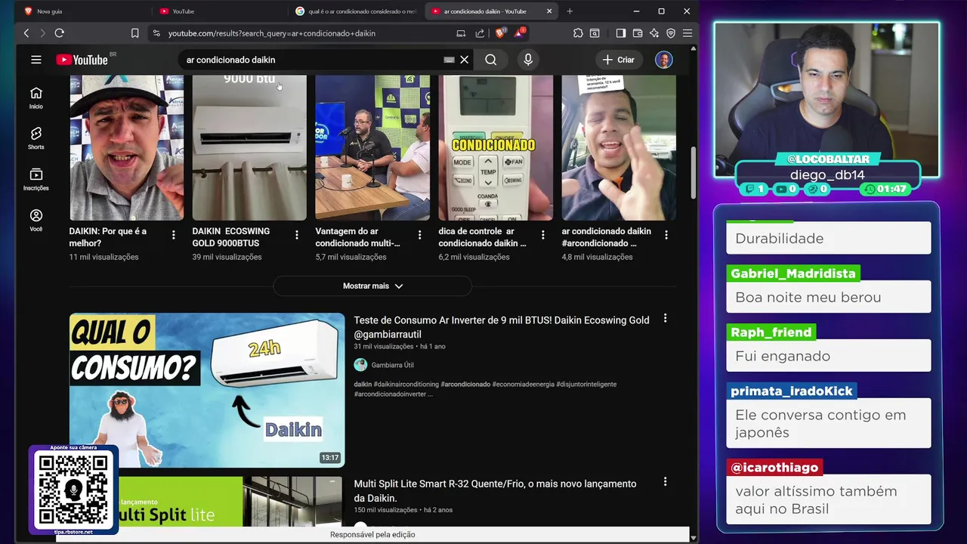Open options for the Teste de Consumo video

click(x=665, y=319)
